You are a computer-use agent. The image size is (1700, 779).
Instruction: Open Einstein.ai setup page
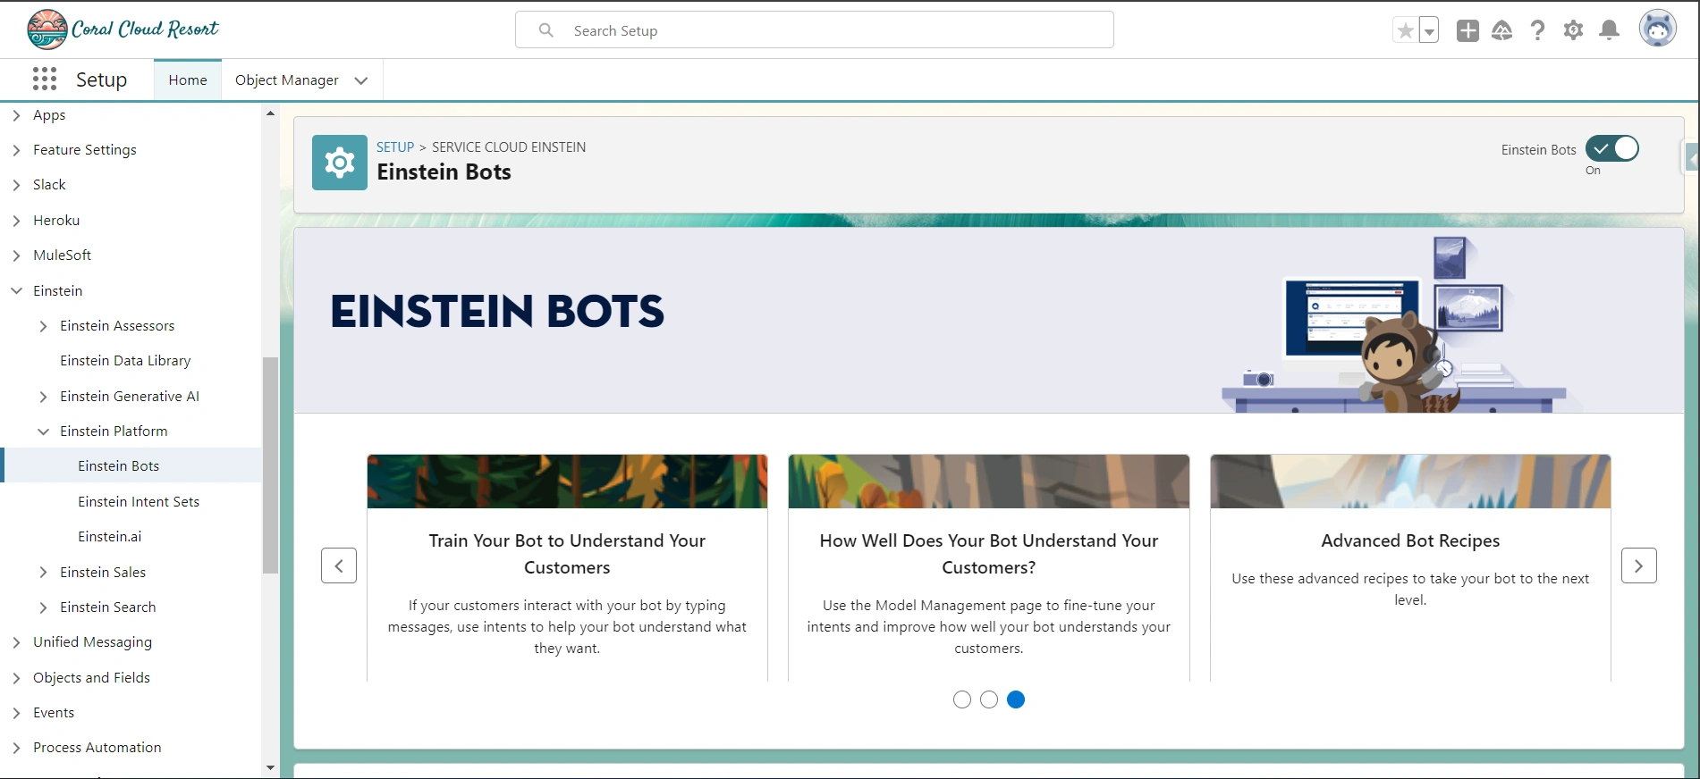point(109,537)
